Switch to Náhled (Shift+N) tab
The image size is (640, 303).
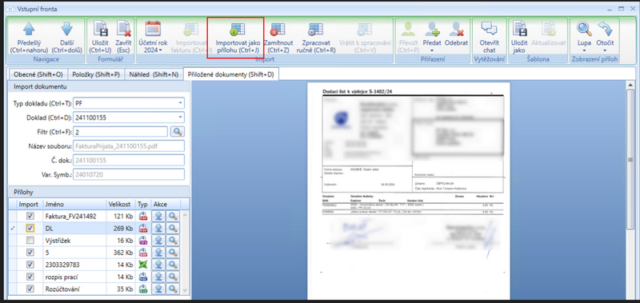pyautogui.click(x=154, y=74)
